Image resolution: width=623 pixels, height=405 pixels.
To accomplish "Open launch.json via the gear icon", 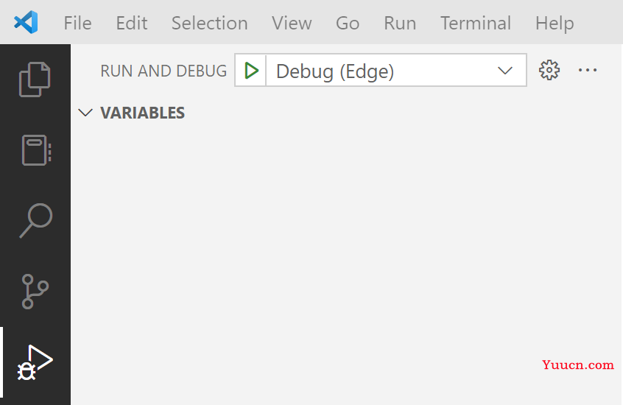I will pyautogui.click(x=549, y=71).
